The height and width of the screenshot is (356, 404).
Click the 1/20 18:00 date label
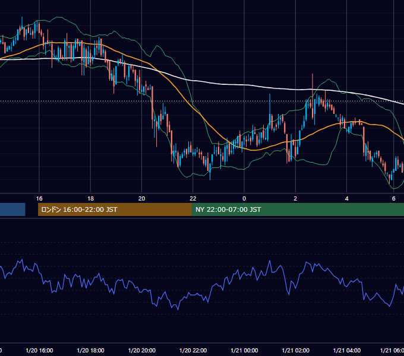pyautogui.click(x=91, y=350)
